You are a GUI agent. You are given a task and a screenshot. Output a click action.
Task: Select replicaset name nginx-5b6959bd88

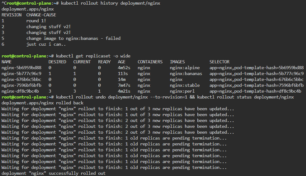[x=21, y=68]
